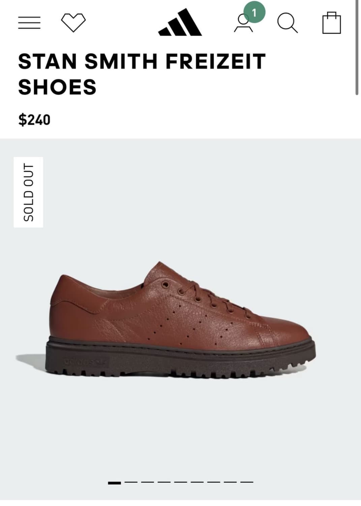Image resolution: width=361 pixels, height=506 pixels.
Task: Jump to the third carousel image
Action: pyautogui.click(x=147, y=482)
